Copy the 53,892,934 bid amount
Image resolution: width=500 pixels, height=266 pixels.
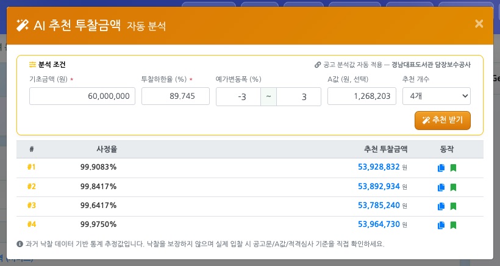coord(441,187)
